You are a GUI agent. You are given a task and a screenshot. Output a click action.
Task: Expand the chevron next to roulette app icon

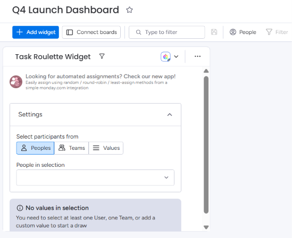pyautogui.click(x=176, y=56)
